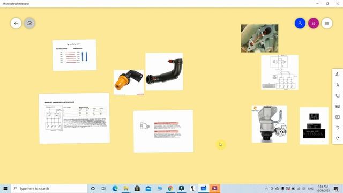
Task: Open the add image tool
Action: [338, 106]
